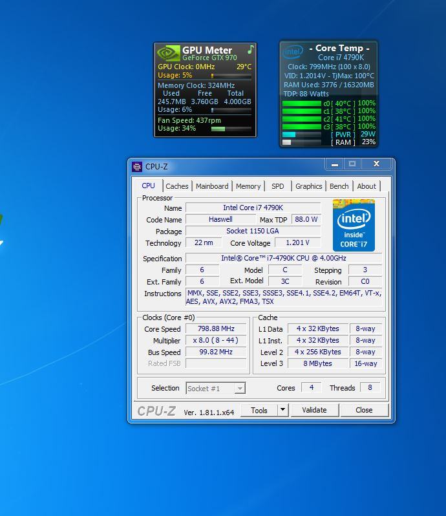
Task: Open the Bench tab
Action: click(x=339, y=186)
